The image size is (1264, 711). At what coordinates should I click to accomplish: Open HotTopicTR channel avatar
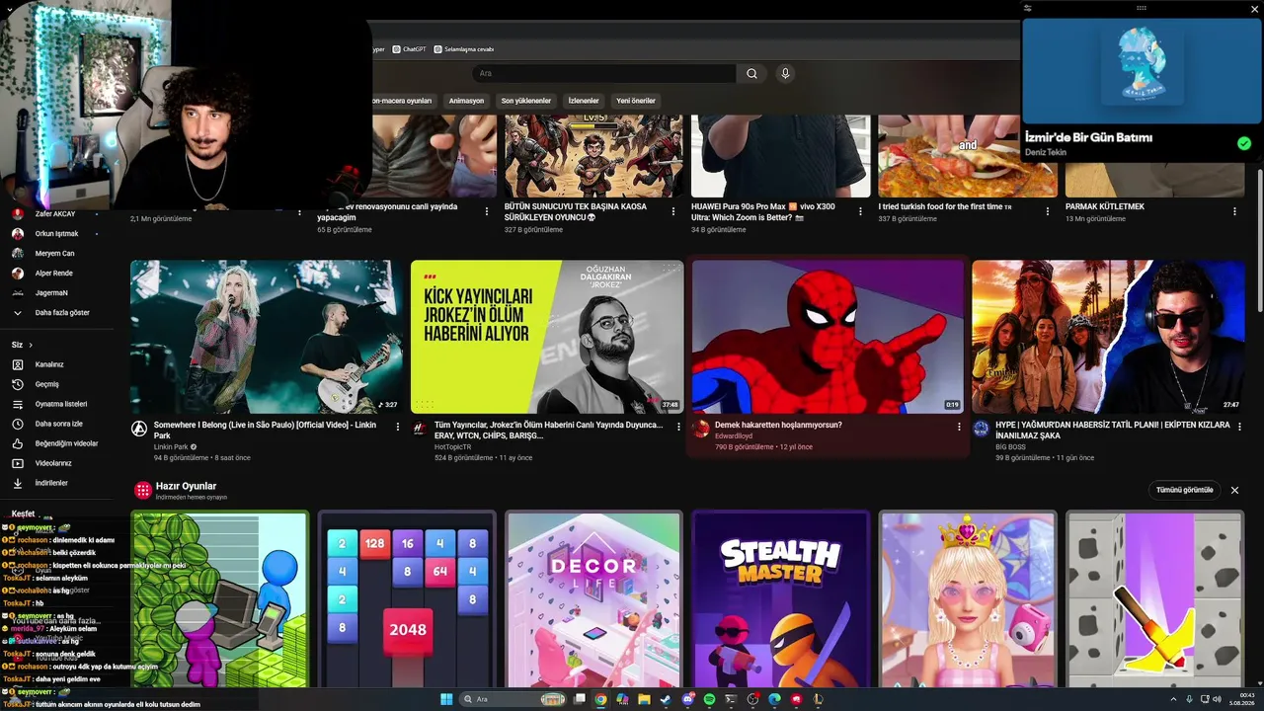(x=420, y=429)
